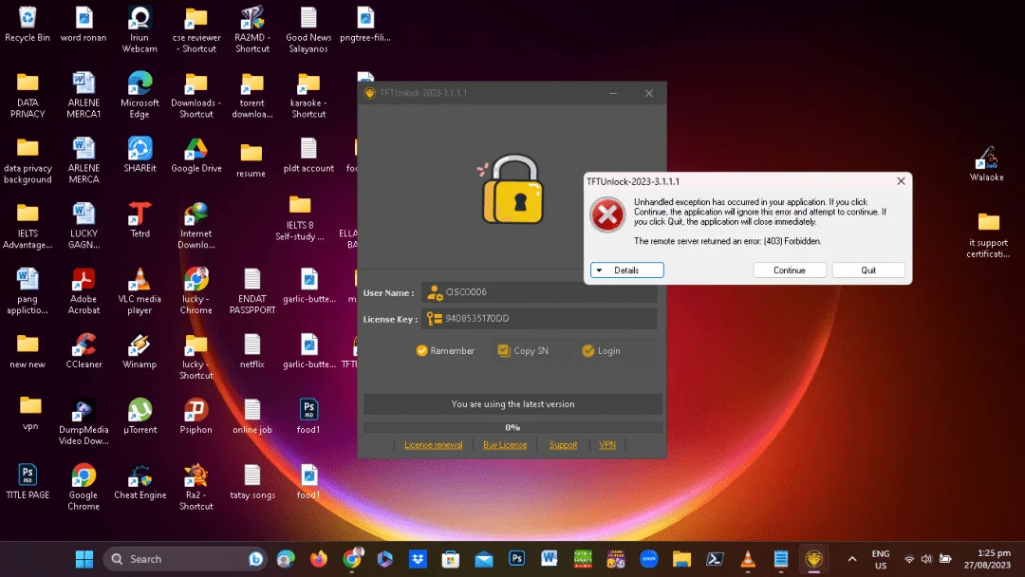Click Quit in the exception dialog

pos(868,270)
